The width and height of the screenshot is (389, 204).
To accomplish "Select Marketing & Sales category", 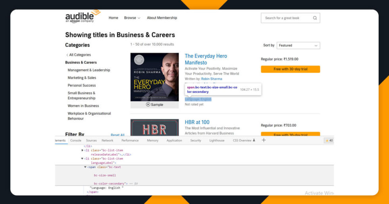I will coord(82,78).
